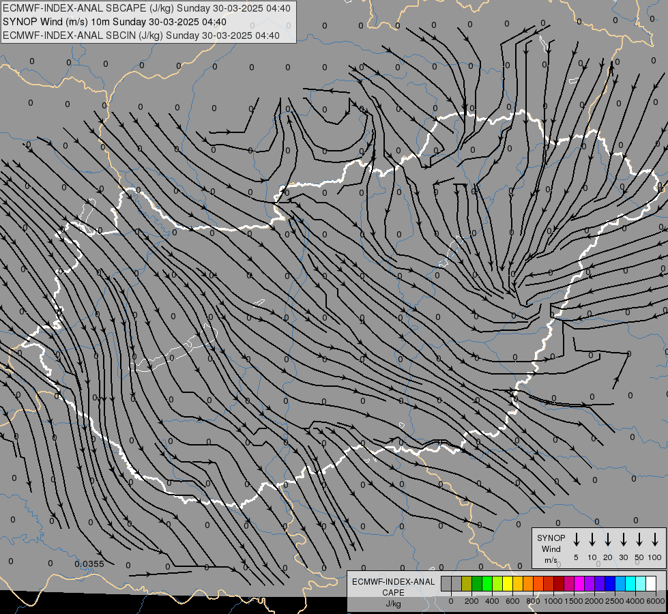Click the 30 m/s wind arrow legend icon
Image resolution: width=668 pixels, height=614 pixels.
[x=623, y=539]
